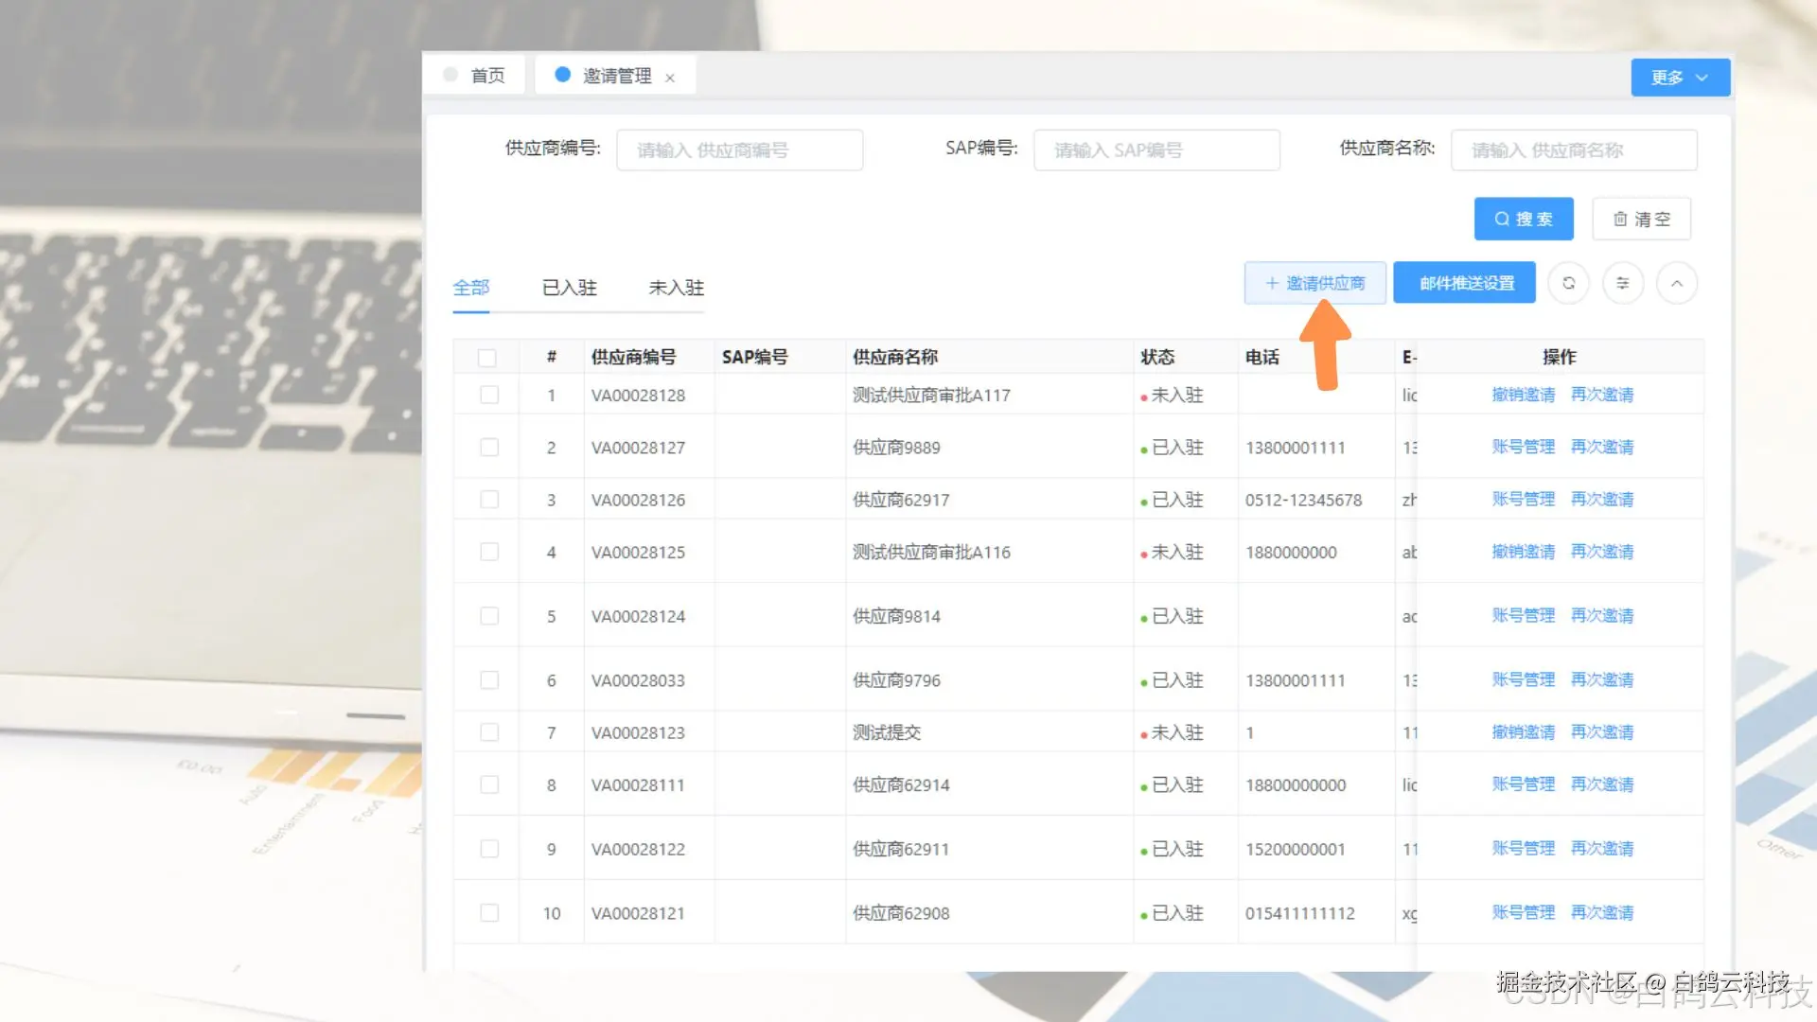Collapse search panel with up chevron
Screen dimensions: 1817x1022
click(1676, 283)
